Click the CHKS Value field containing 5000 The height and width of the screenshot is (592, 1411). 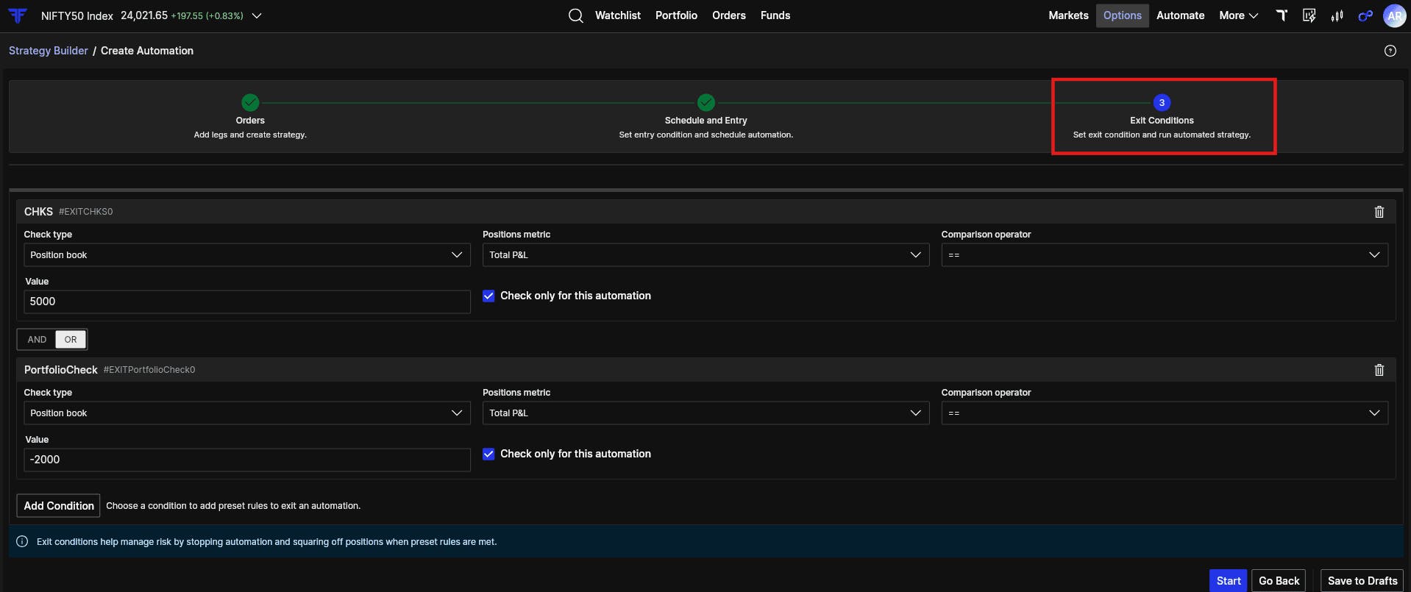pyautogui.click(x=247, y=302)
